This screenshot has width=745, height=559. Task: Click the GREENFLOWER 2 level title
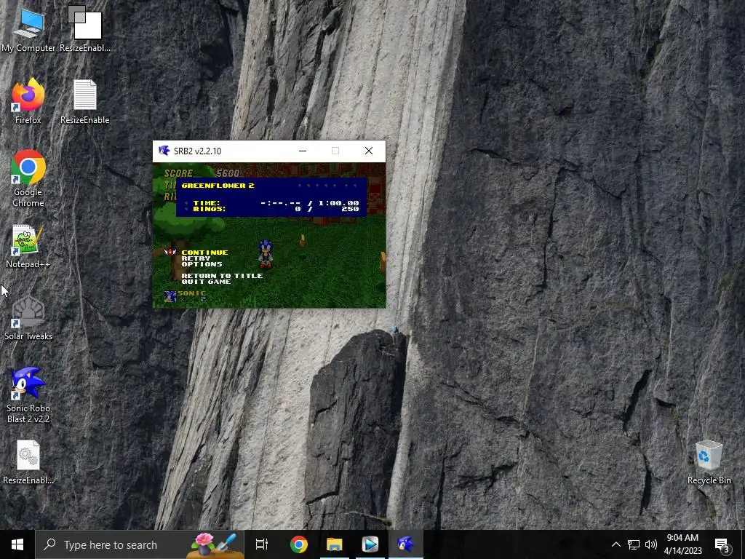click(218, 186)
